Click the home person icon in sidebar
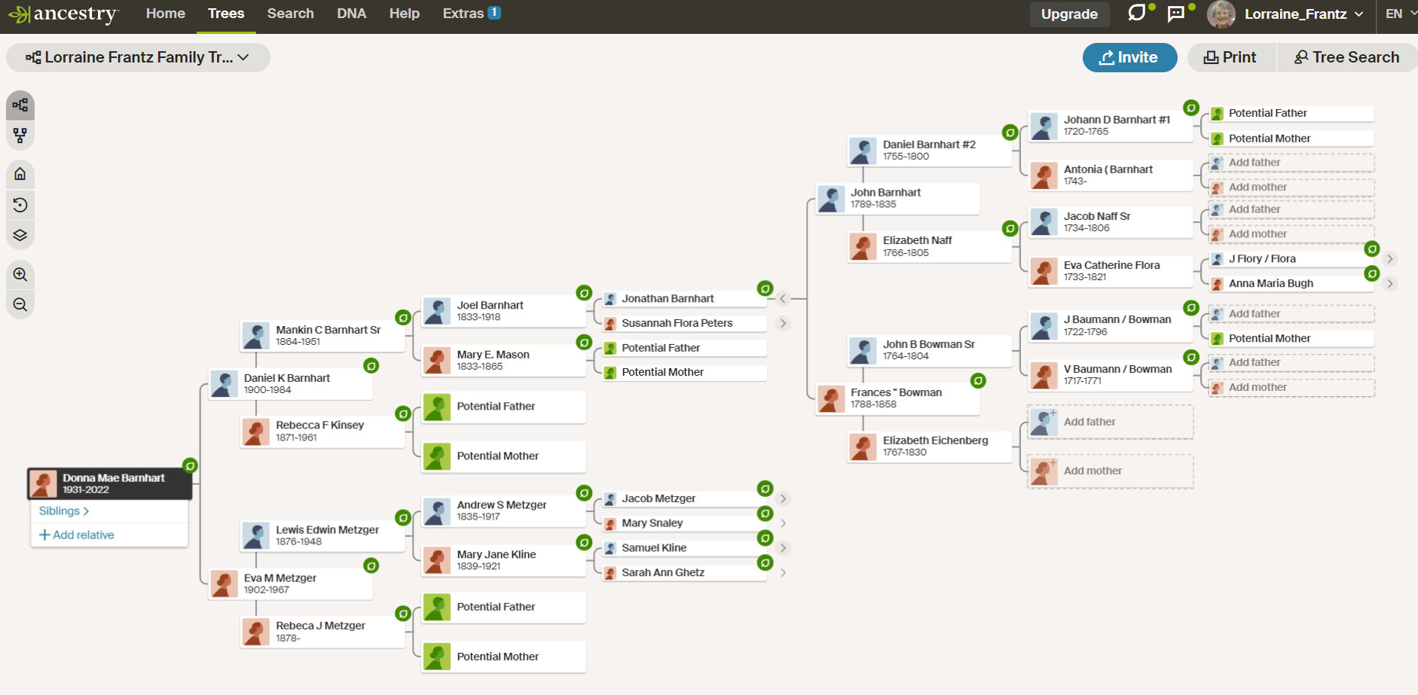This screenshot has width=1418, height=695. click(20, 174)
